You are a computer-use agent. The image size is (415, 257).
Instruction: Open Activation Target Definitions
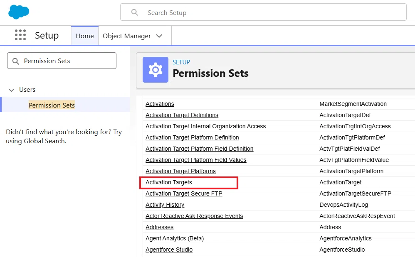point(182,115)
